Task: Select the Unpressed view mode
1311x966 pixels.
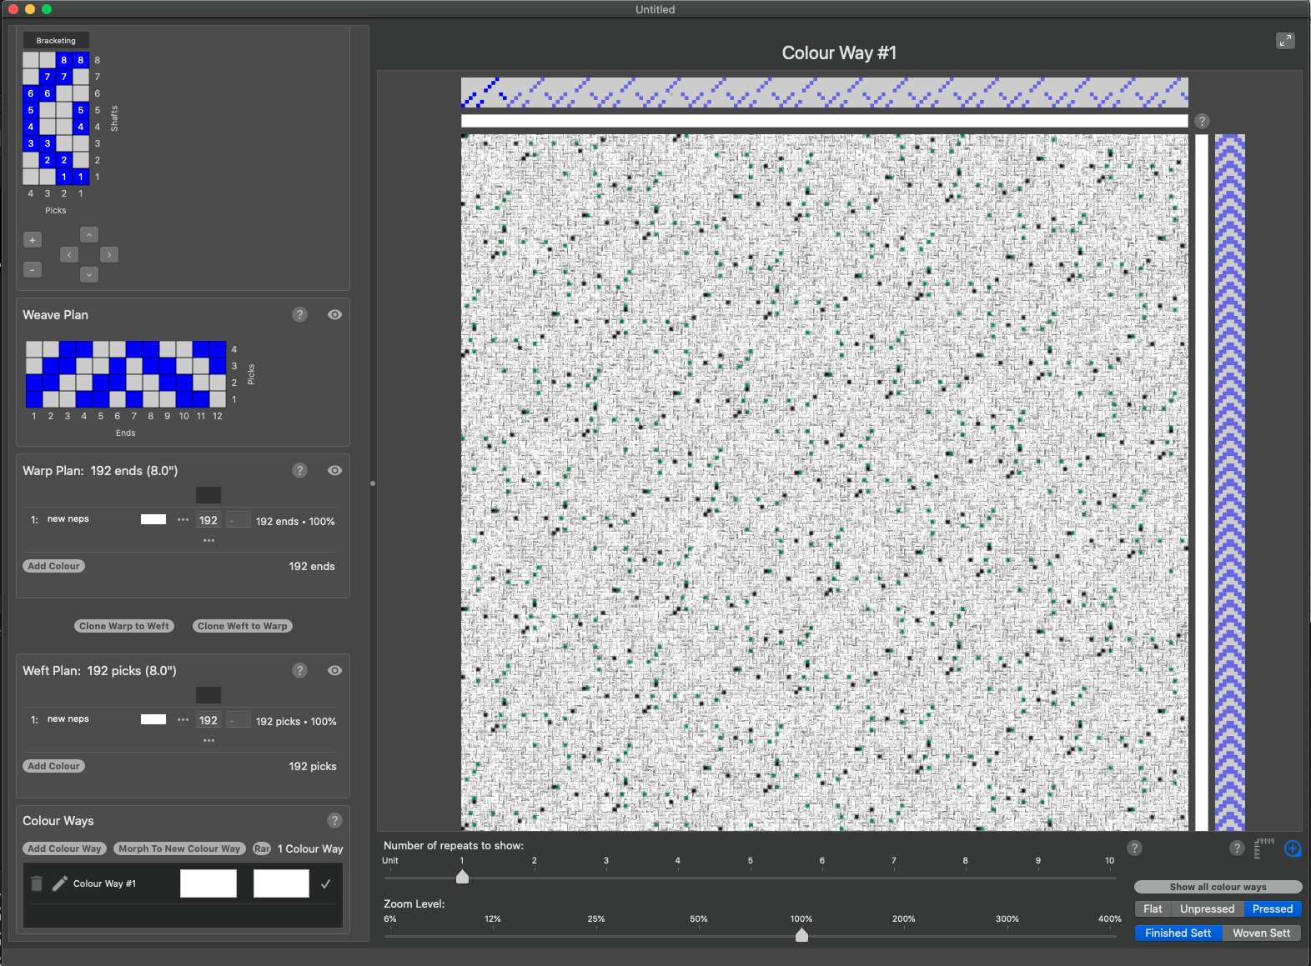Action: click(x=1207, y=908)
